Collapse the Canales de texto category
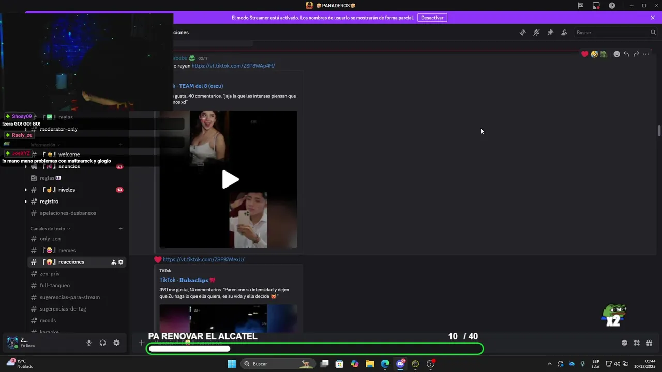The height and width of the screenshot is (372, 662). [x=50, y=229]
